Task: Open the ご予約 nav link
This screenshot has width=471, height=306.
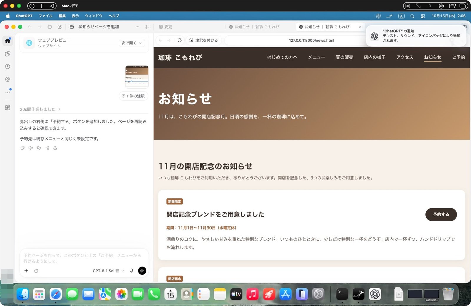Action: [x=459, y=57]
